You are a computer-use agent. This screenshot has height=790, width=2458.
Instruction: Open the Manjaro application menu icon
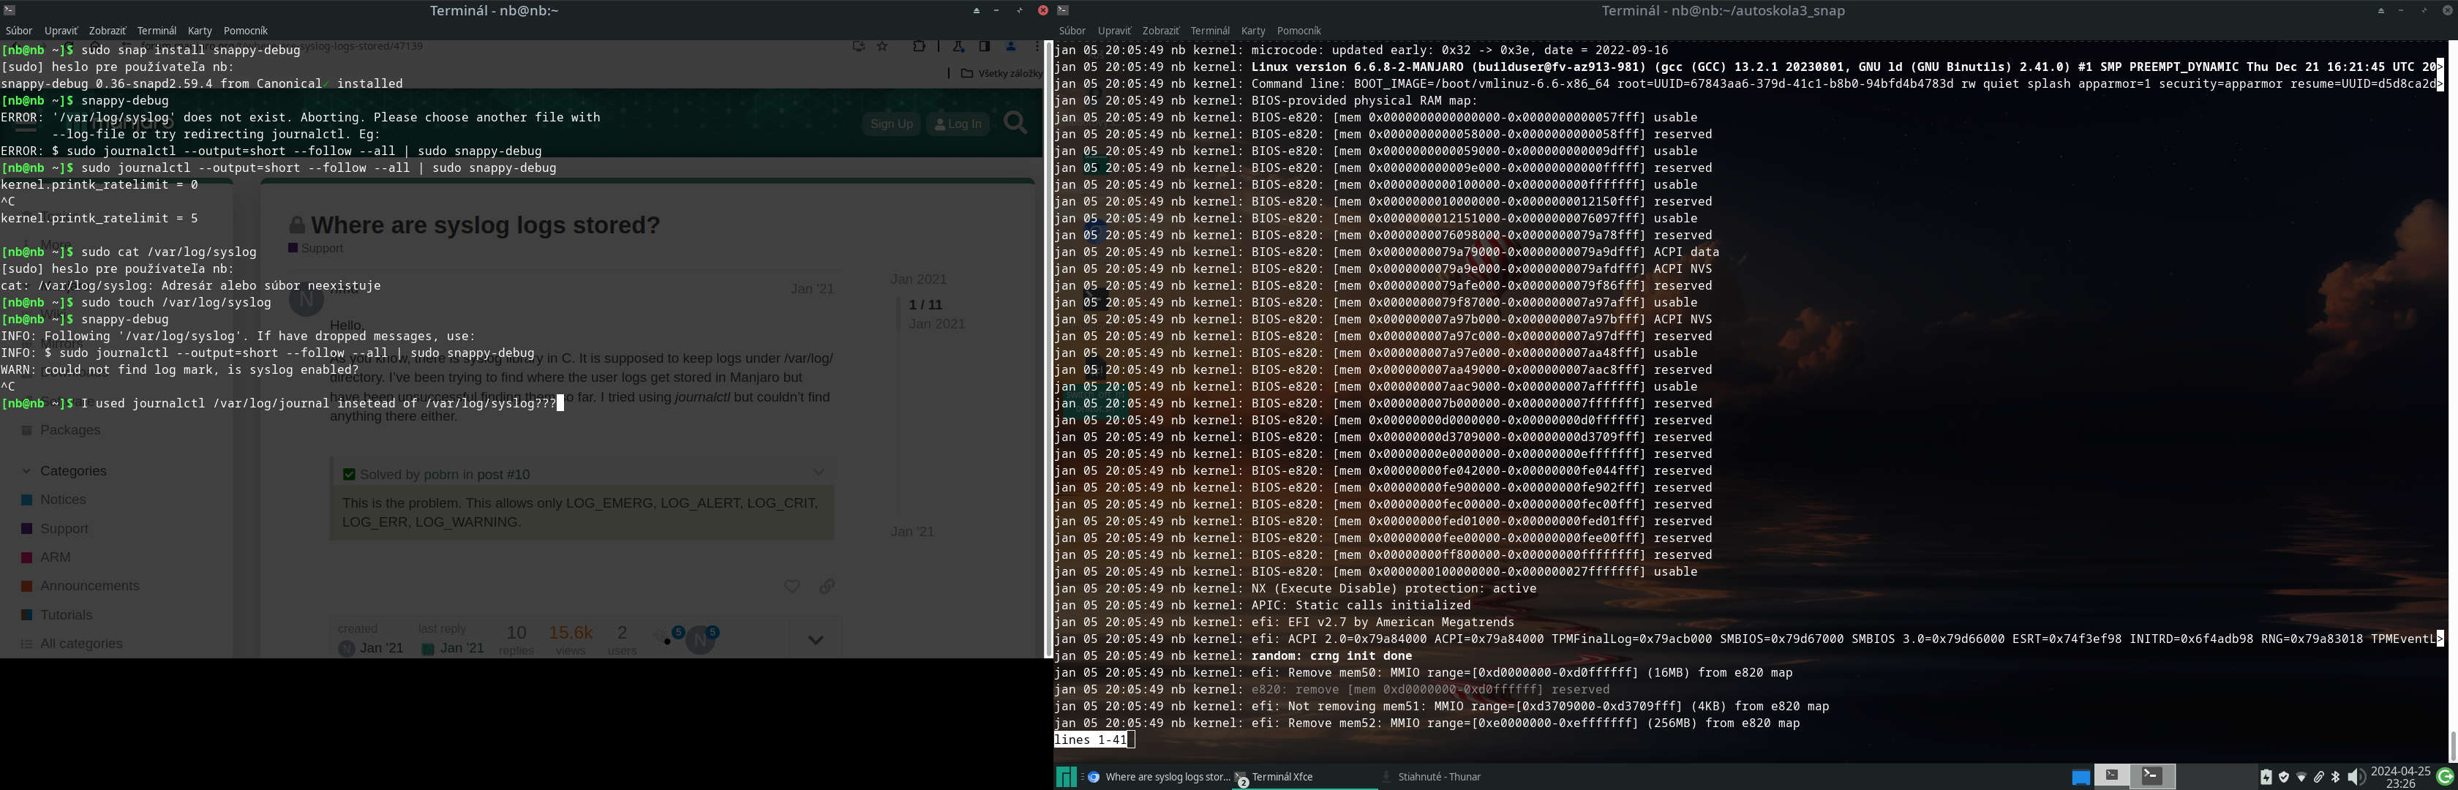tap(1066, 777)
